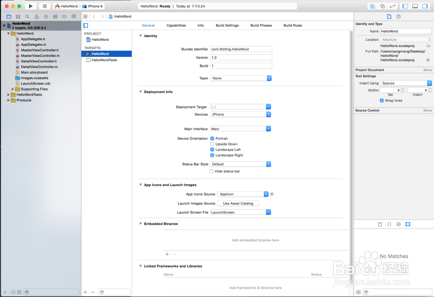The image size is (434, 297).
Task: Toggle the Landscape Right checkbox
Action: [x=212, y=155]
